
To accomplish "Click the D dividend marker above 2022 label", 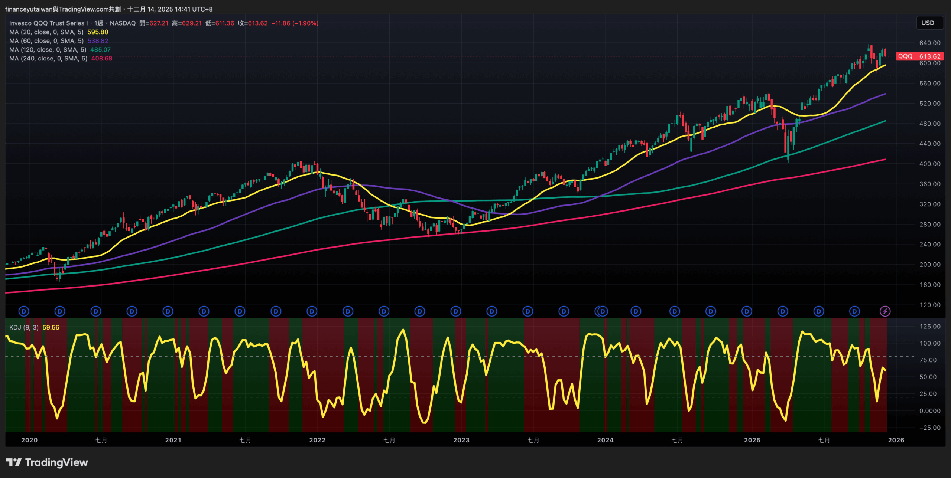I will pyautogui.click(x=312, y=311).
